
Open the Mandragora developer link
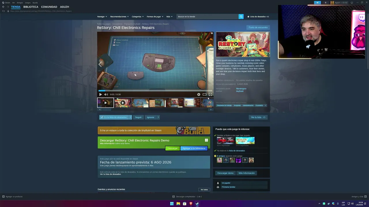coord(241,89)
